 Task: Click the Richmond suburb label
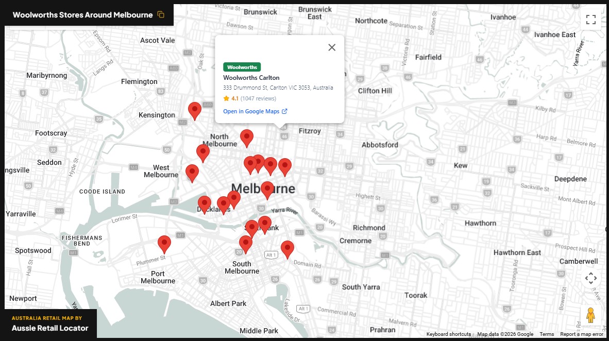tap(369, 228)
